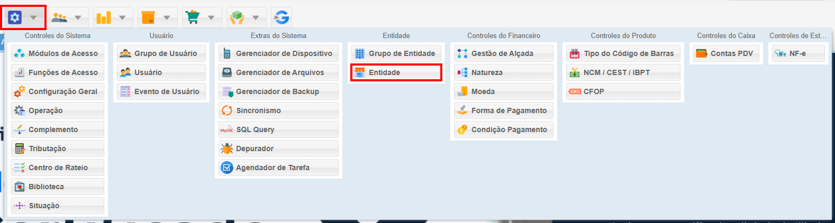Click the CFOP tag icon
The width and height of the screenshot is (835, 223).
575,91
